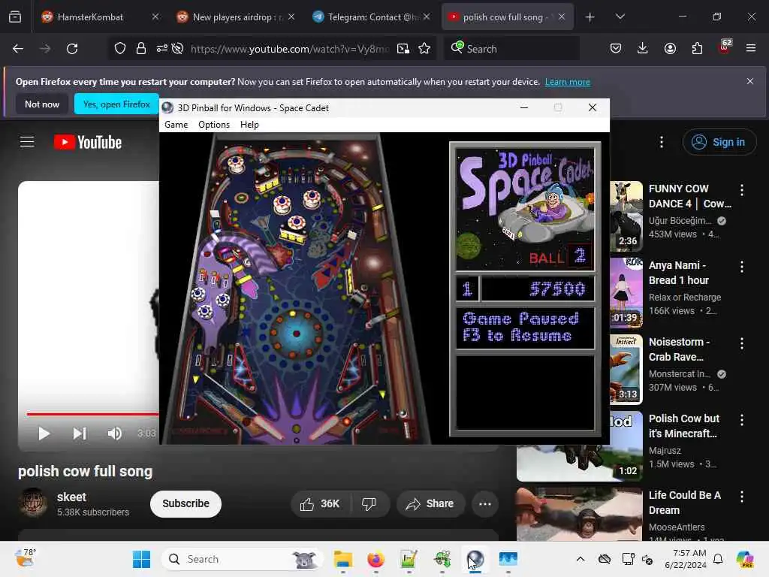Mute the video volume speaker
The height and width of the screenshot is (577, 769).
point(115,434)
